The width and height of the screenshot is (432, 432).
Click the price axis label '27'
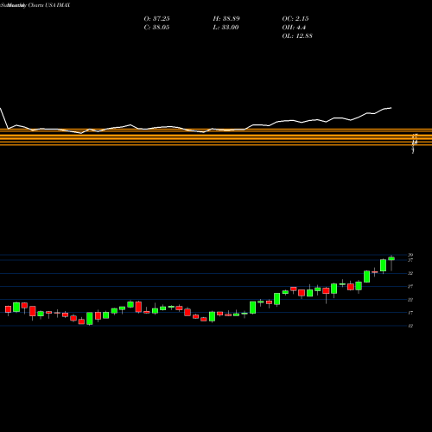(410, 286)
